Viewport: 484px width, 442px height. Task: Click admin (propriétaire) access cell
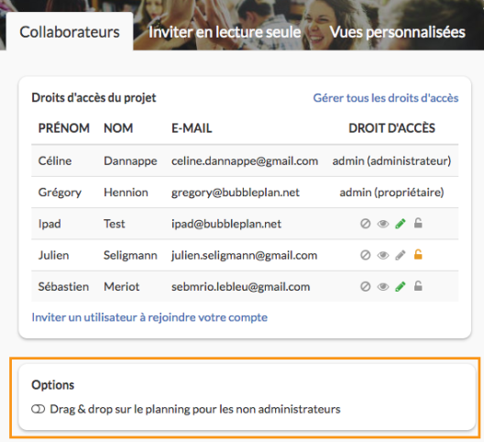391,193
